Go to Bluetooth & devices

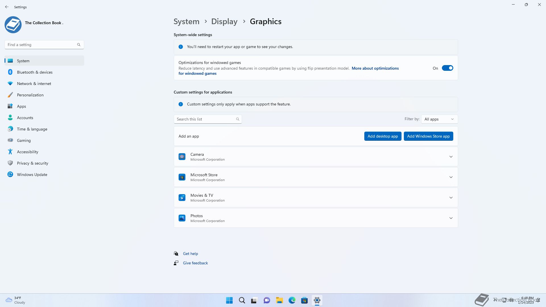pyautogui.click(x=44, y=72)
